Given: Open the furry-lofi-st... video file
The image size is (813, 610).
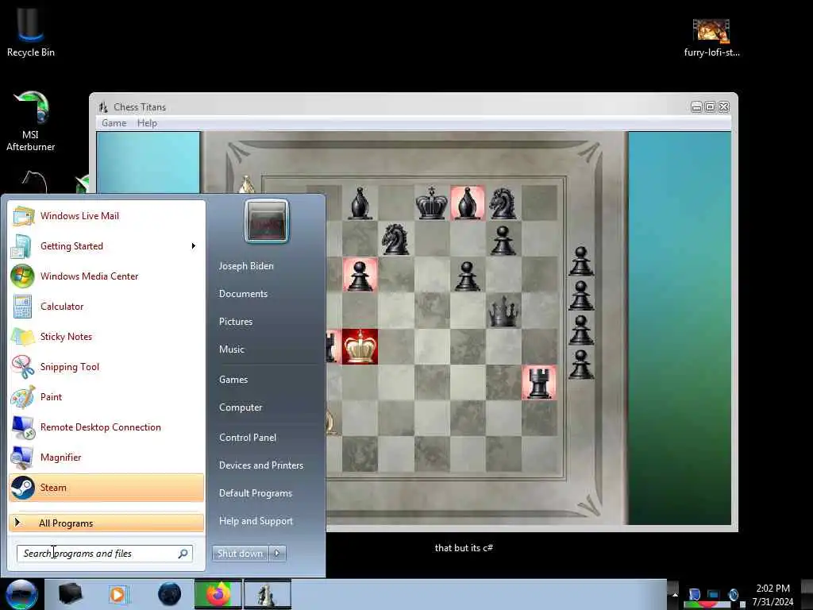Looking at the screenshot, I should (x=711, y=37).
